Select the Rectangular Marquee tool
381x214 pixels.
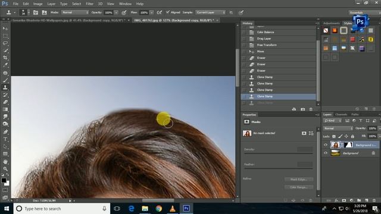coord(5,36)
